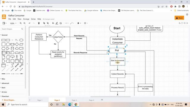Screen dimensions: 190x107
Task: Select the ellipse shape in General palette
Action: 21,40
